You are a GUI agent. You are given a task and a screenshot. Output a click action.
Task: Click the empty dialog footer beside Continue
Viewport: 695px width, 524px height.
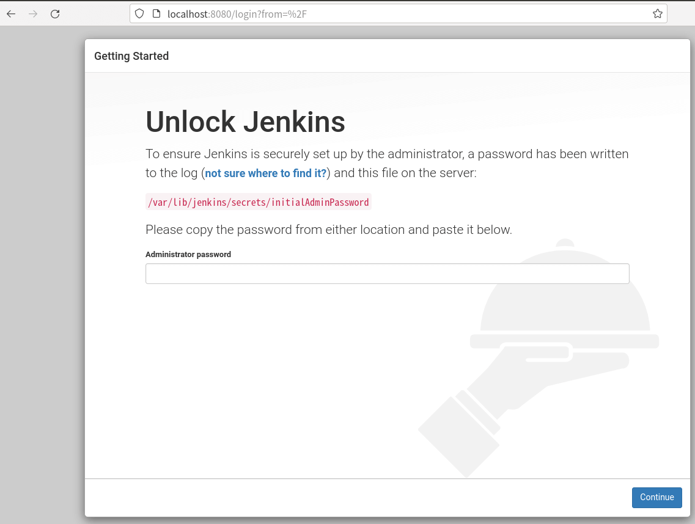tap(355, 497)
